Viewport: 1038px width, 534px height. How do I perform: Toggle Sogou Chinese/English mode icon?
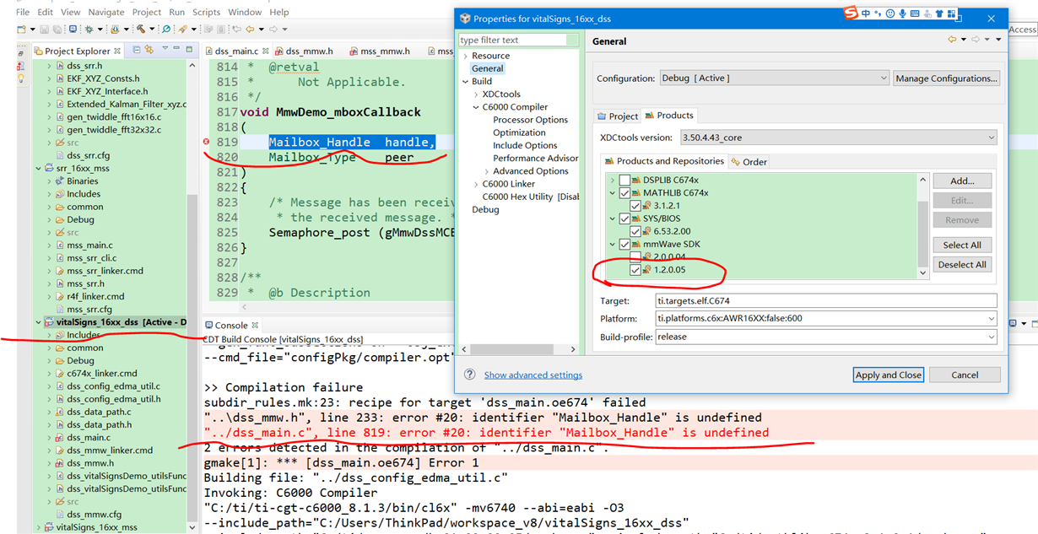point(866,13)
